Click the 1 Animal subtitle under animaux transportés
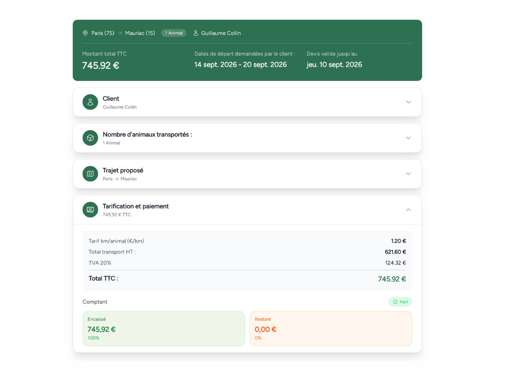This screenshot has height=371, width=505. coord(111,143)
